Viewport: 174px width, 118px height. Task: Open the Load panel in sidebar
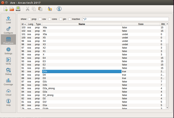(8, 20)
